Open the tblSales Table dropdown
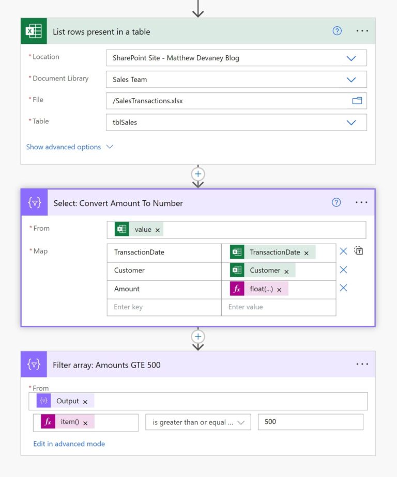Screen dimensions: 397x477 [x=352, y=122]
